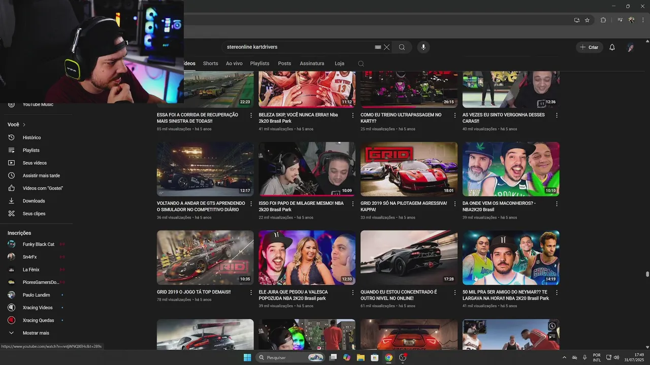Open system volume control in tray
This screenshot has width=650, height=365.
(616, 357)
